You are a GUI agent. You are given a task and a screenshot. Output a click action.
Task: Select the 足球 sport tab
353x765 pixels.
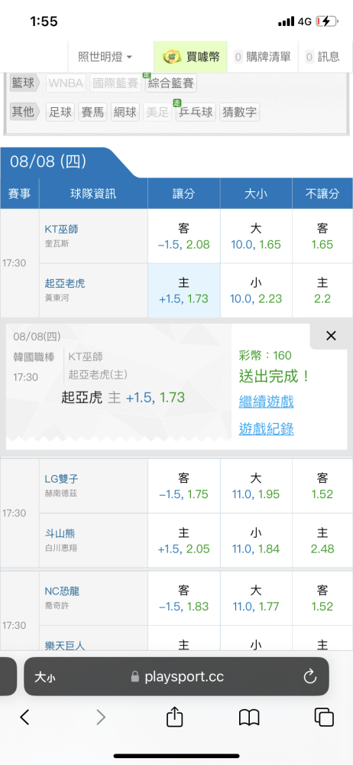point(60,112)
